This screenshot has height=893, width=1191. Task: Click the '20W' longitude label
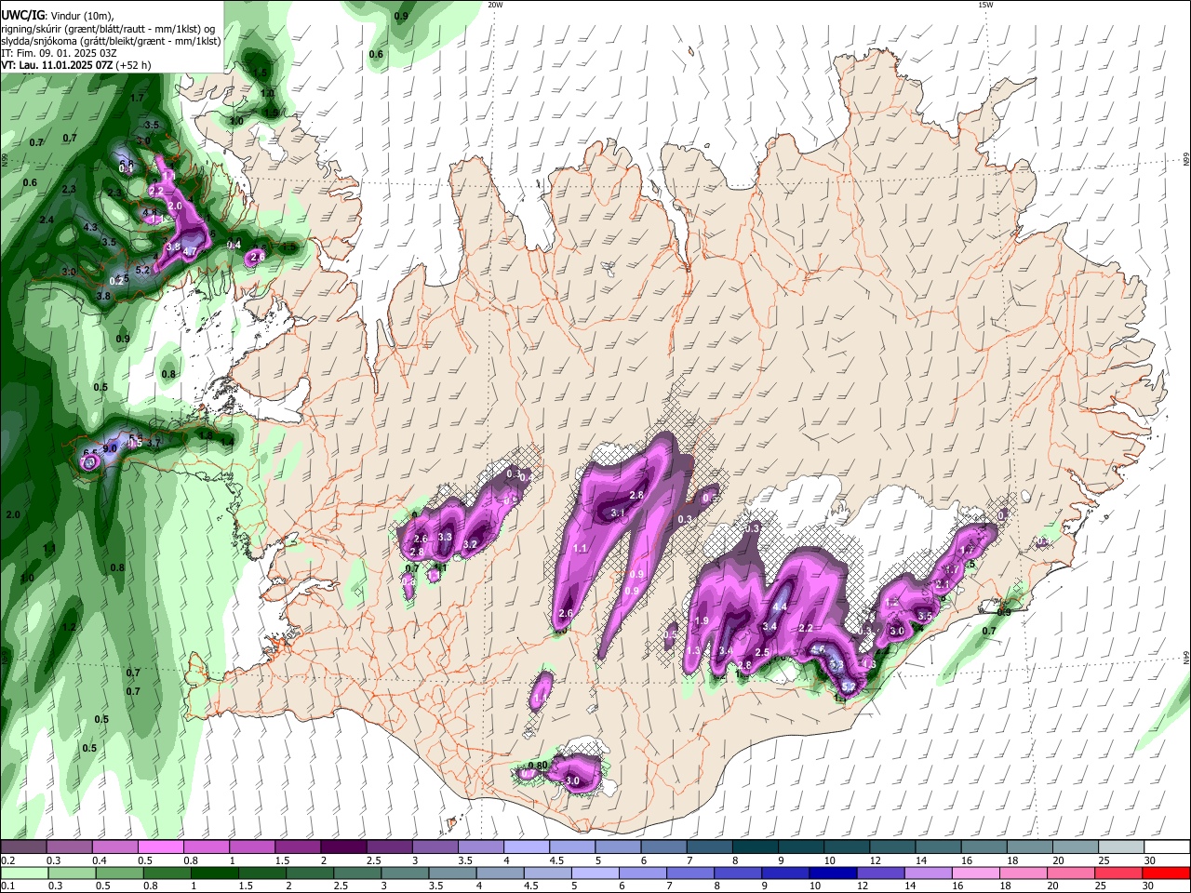click(x=495, y=5)
